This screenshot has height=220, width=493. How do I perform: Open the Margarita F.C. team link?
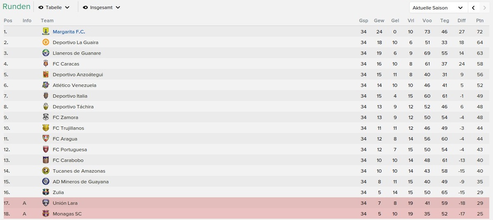pos(69,32)
